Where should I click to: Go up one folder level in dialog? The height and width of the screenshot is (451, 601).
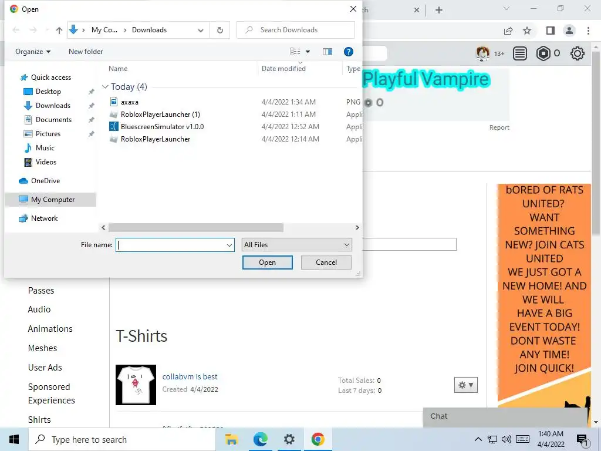(59, 30)
